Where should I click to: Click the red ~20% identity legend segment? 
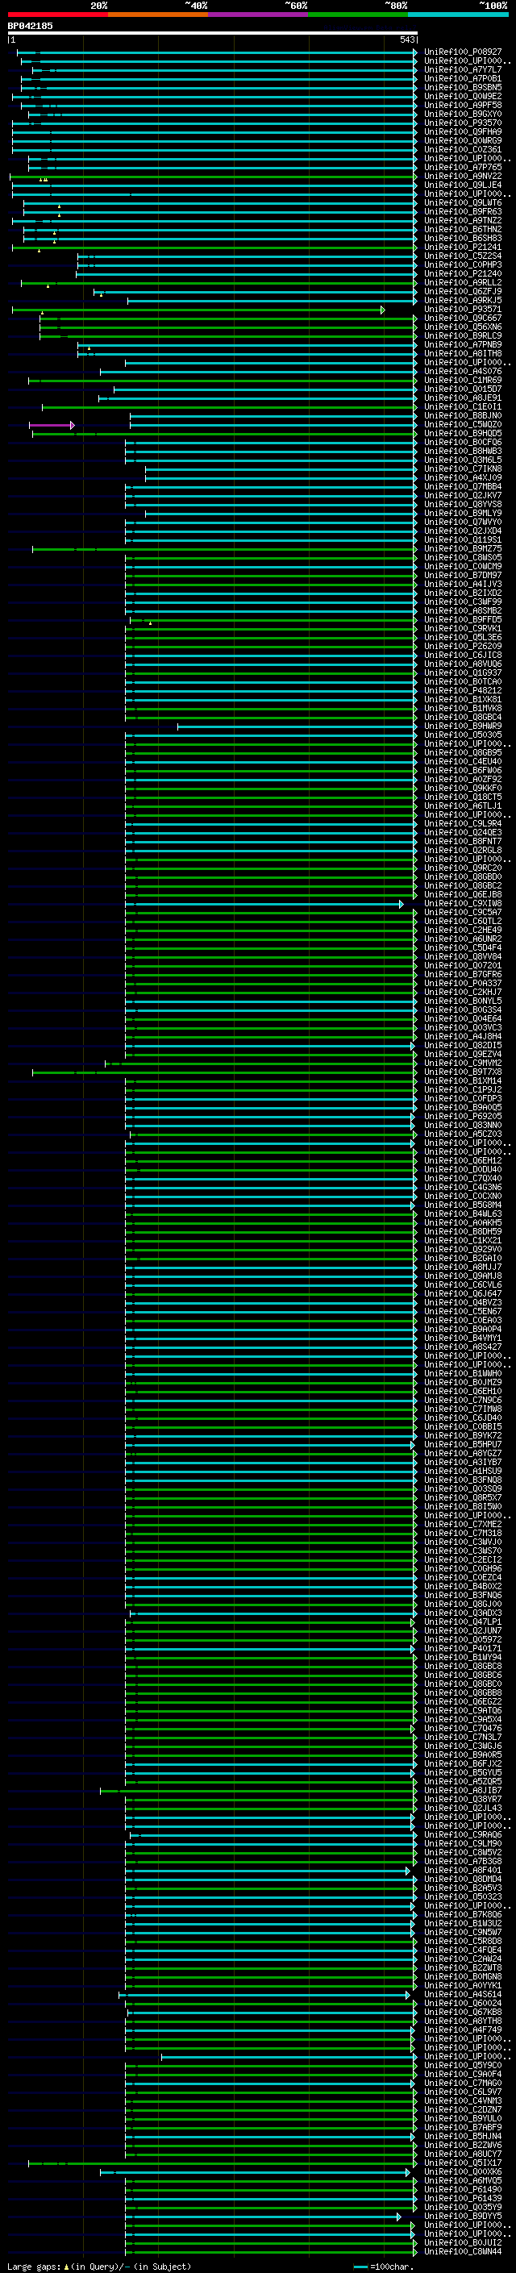point(57,15)
